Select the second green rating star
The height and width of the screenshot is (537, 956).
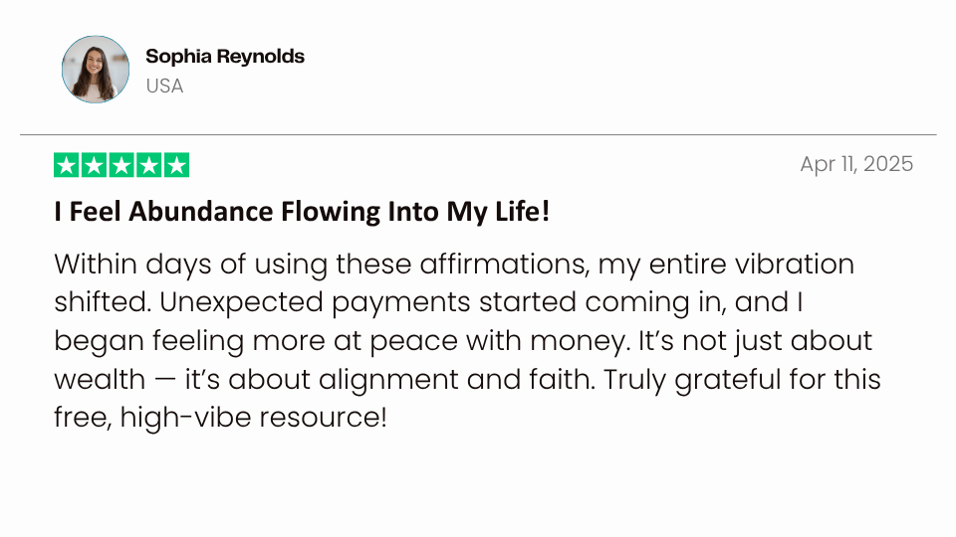tap(94, 165)
